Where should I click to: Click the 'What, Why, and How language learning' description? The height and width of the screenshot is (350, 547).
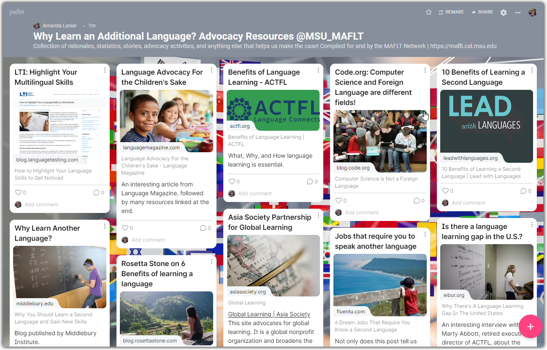tap(271, 160)
